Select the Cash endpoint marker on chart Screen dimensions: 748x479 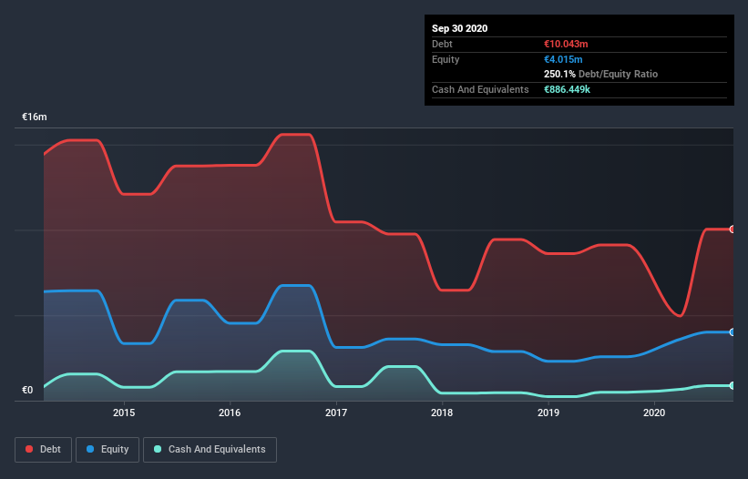733,385
